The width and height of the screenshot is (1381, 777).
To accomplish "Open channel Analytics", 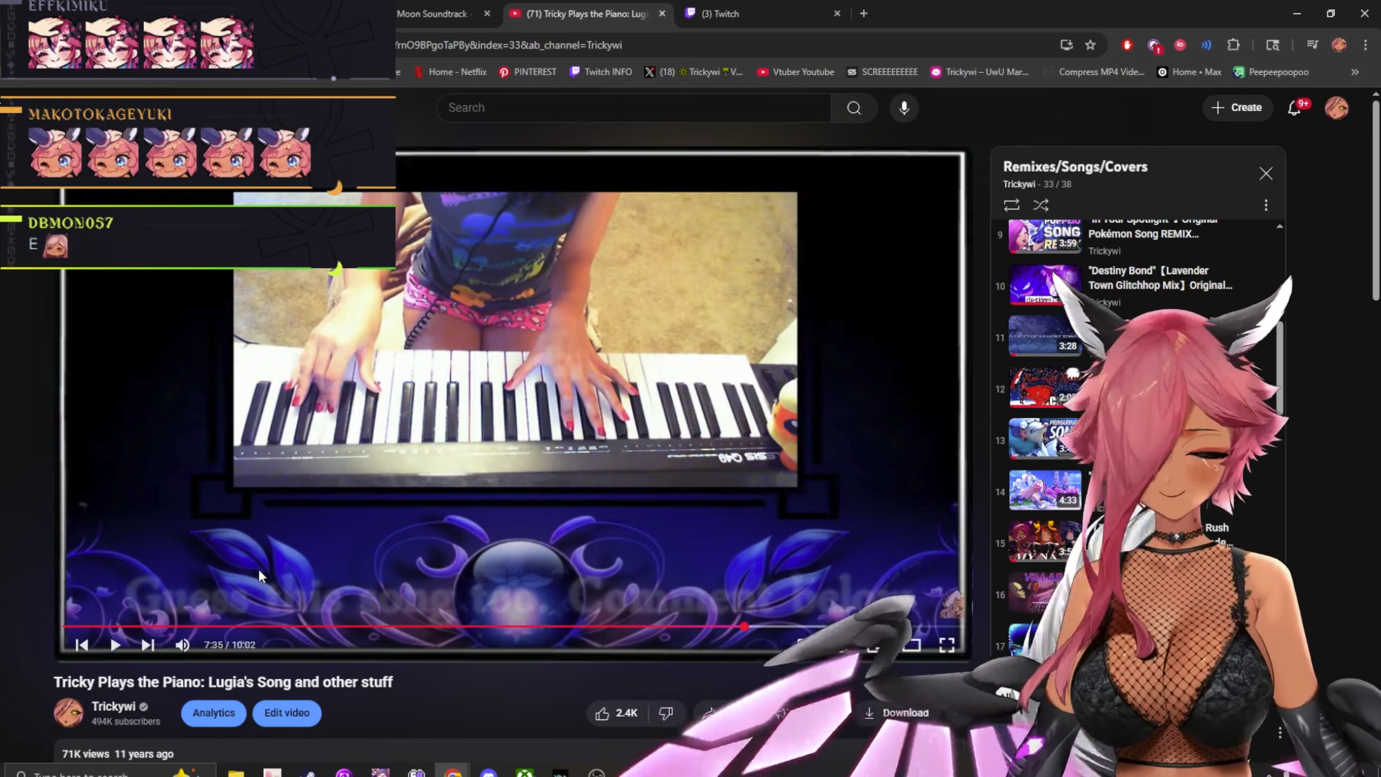I will (213, 713).
